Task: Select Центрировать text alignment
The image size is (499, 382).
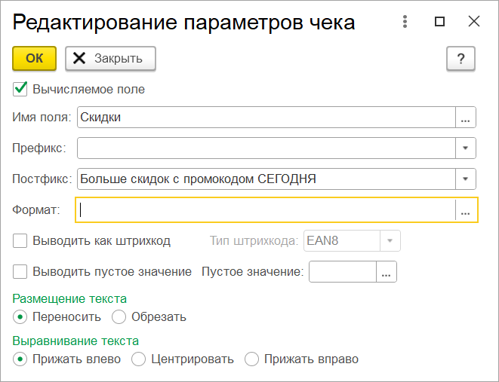Action: [x=138, y=359]
